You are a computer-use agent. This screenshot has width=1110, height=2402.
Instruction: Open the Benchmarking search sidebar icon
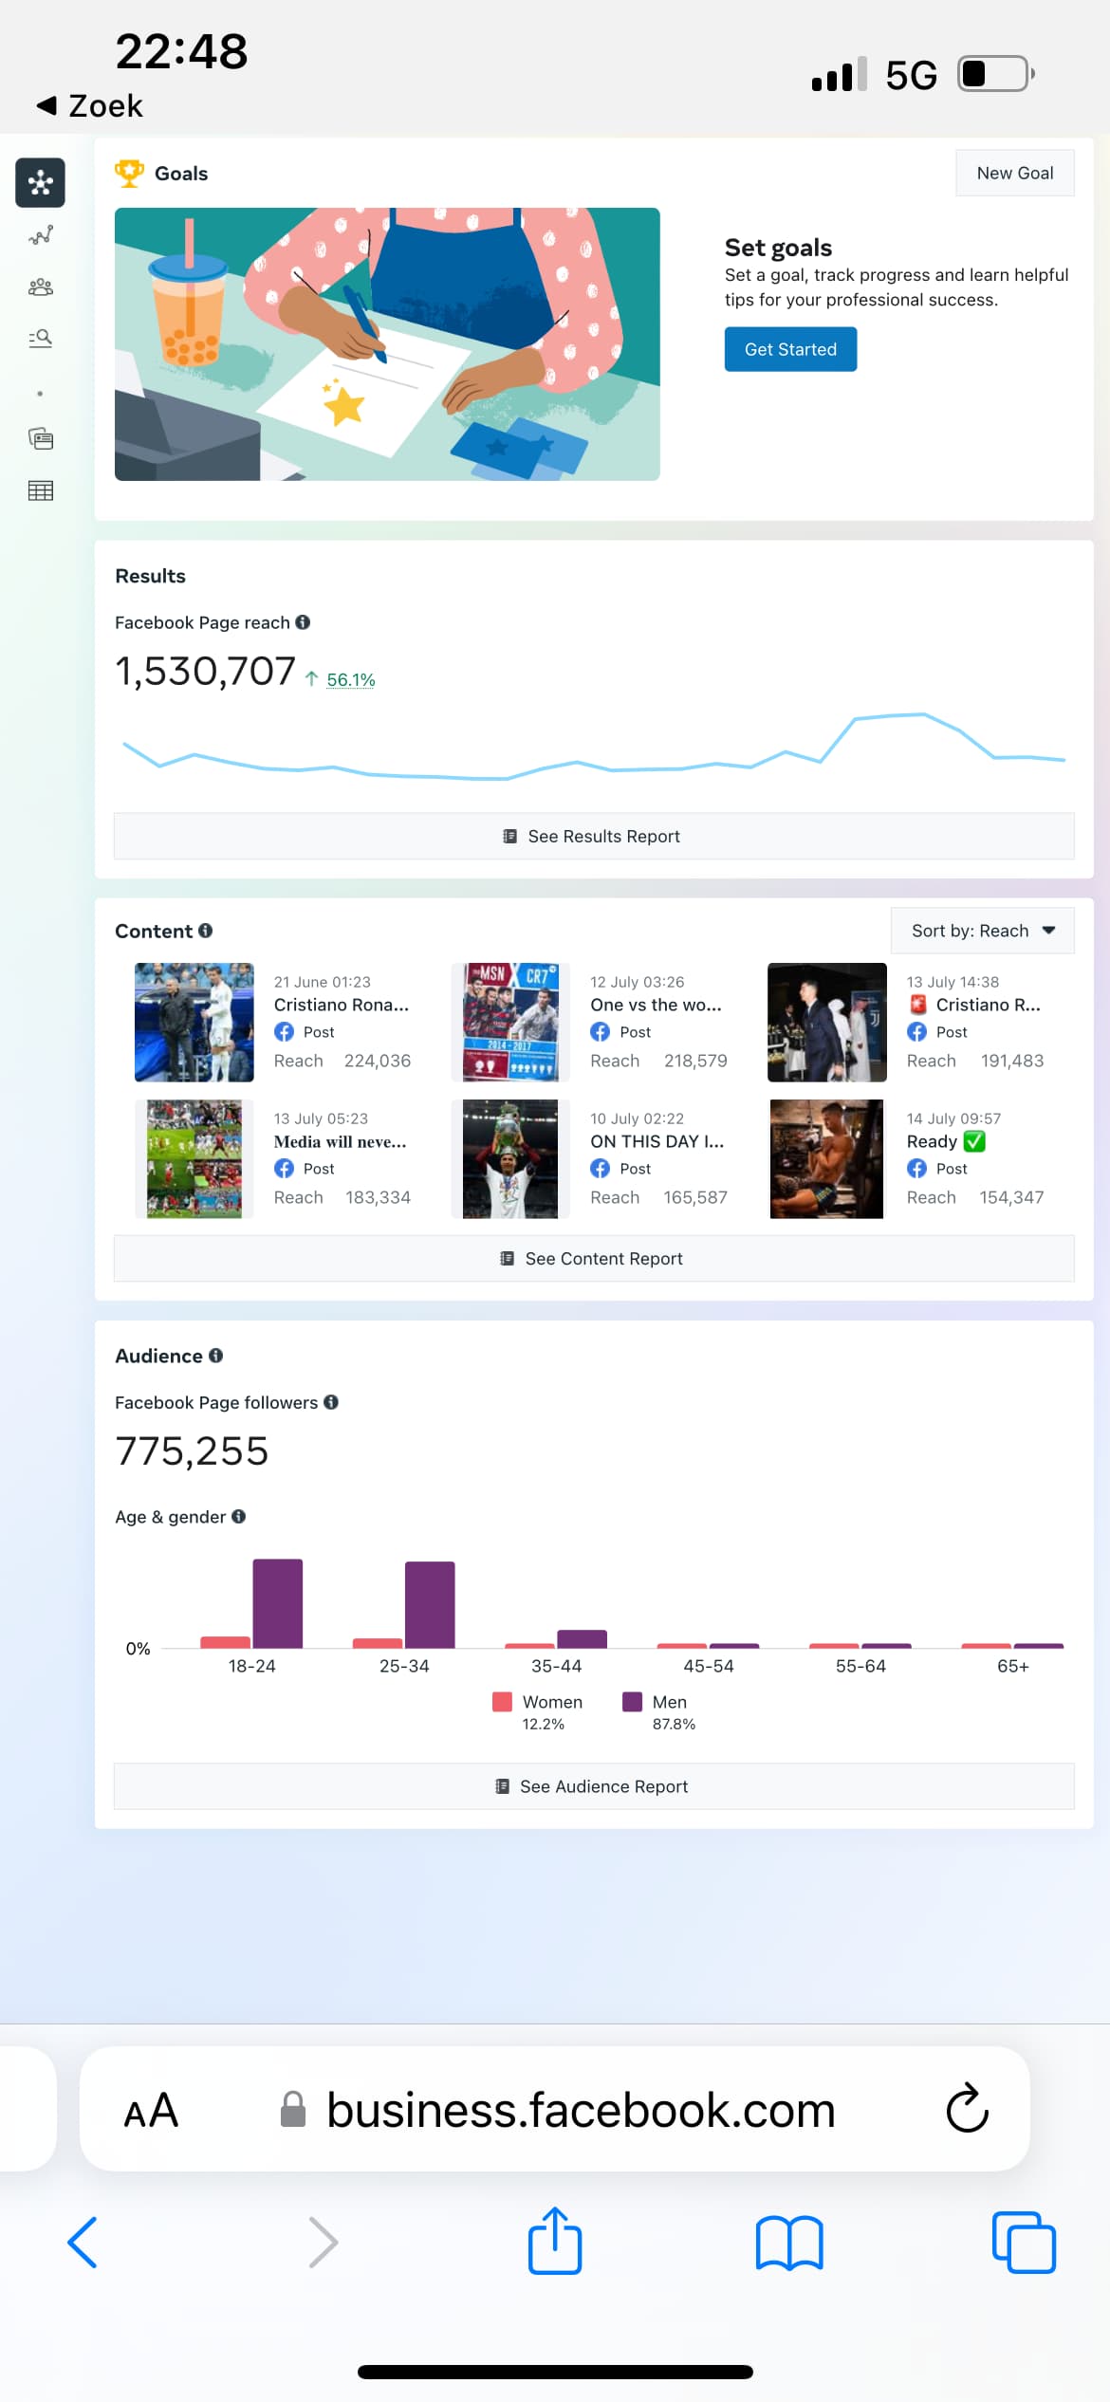click(40, 339)
